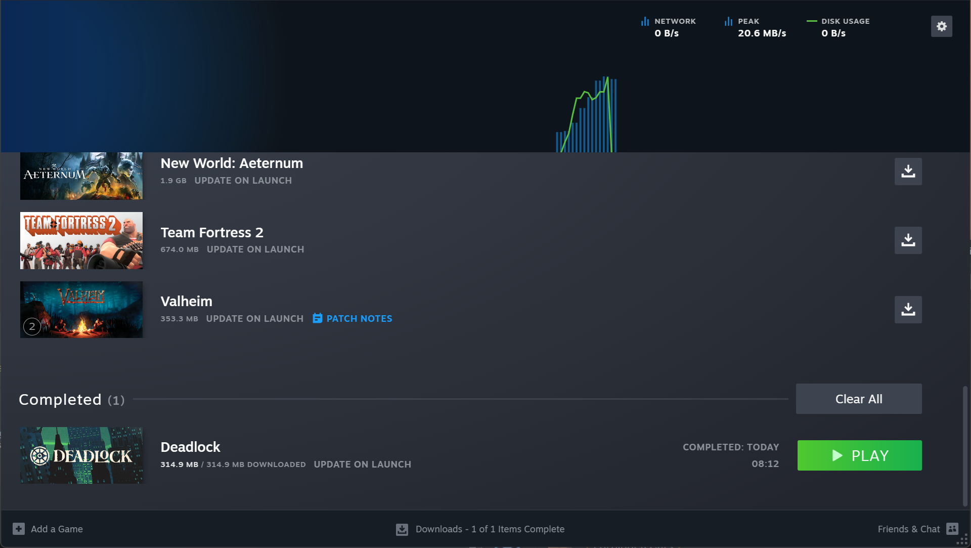
Task: Open the Deadlock game thumbnail
Action: [81, 455]
